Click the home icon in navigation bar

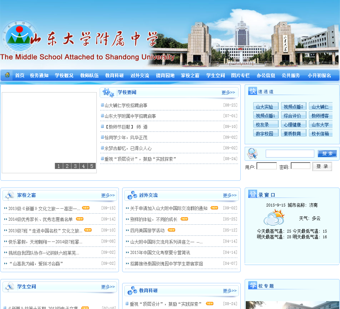coord(7,75)
